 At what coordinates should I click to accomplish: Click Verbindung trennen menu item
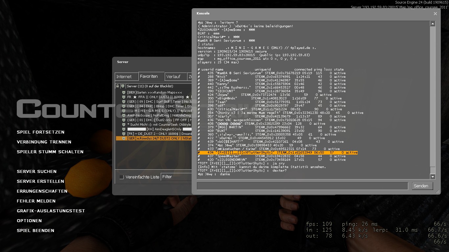44,142
